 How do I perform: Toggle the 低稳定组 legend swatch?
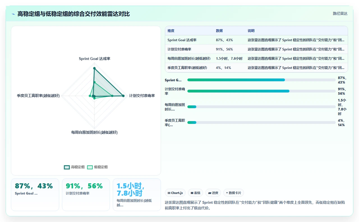(90, 167)
